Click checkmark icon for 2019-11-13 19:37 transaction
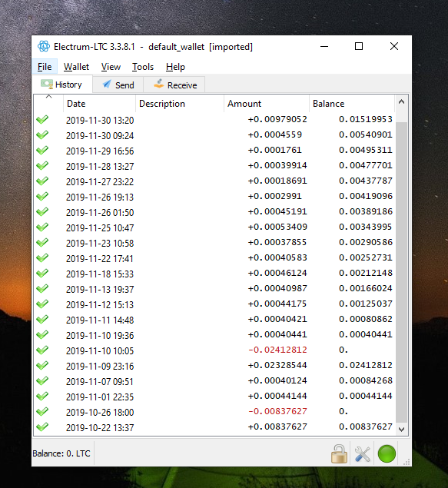This screenshot has height=488, width=448. point(42,289)
